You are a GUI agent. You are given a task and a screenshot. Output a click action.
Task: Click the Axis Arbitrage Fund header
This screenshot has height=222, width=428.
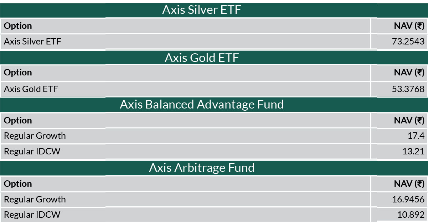202,168
